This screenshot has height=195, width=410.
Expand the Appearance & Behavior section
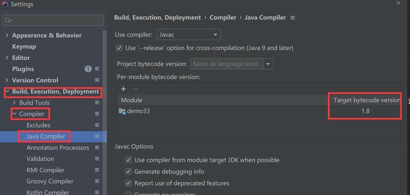coord(7,35)
